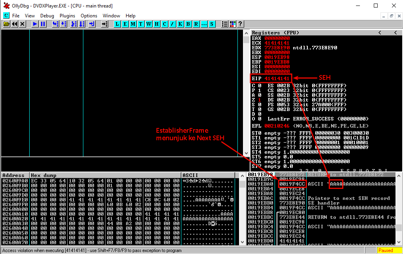The image size is (403, 254).
Task: Open the Options menu
Action: [x=89, y=16]
